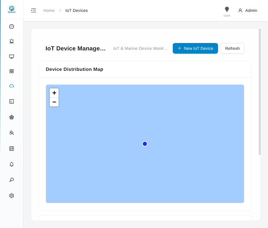Open the settings gear sidebar icon
Image resolution: width=268 pixels, height=228 pixels.
tap(12, 195)
